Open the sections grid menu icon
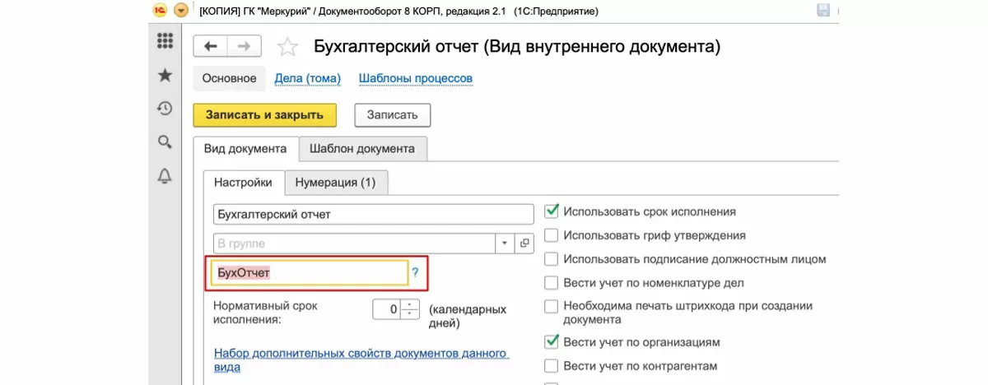This screenshot has height=385, width=988. tap(165, 41)
